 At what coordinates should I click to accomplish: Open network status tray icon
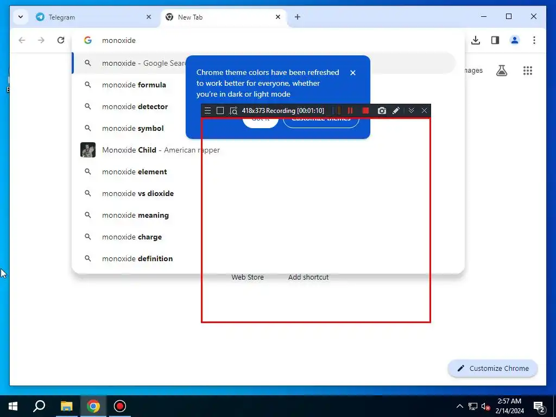pos(473,406)
